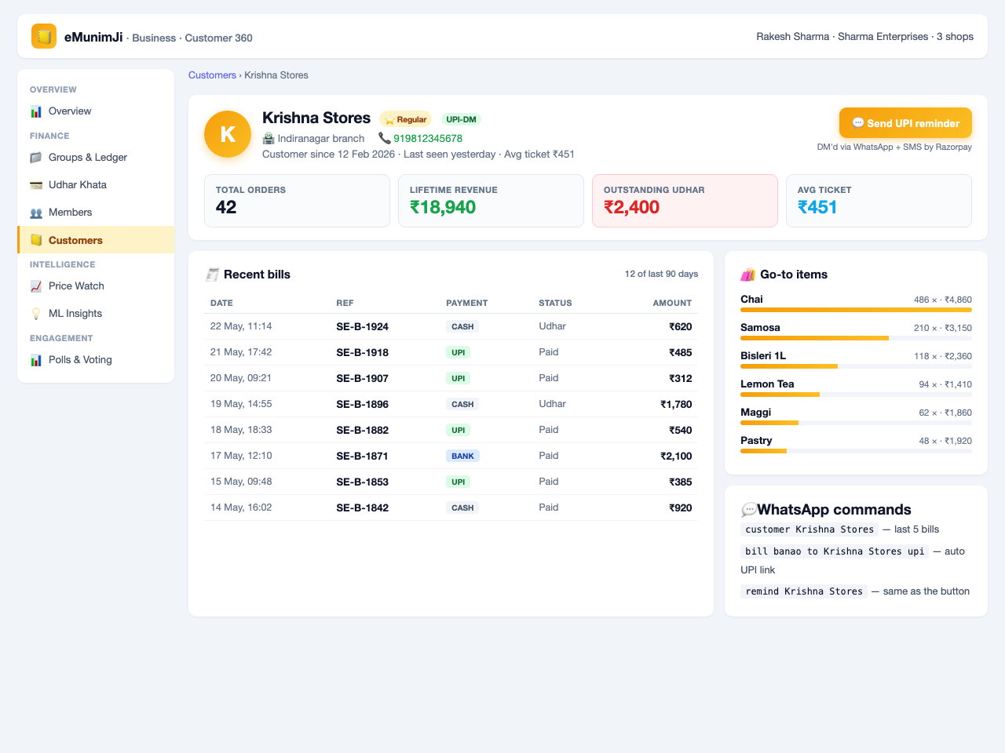Select Customers in the sidebar
The image size is (1005, 753).
point(96,240)
